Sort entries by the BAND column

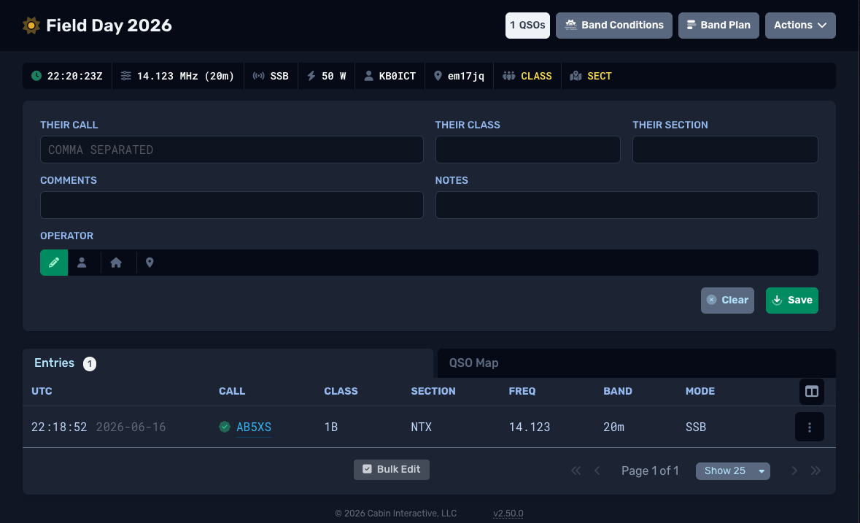click(618, 392)
